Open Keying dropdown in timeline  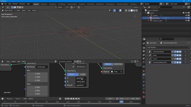[19, 99]
